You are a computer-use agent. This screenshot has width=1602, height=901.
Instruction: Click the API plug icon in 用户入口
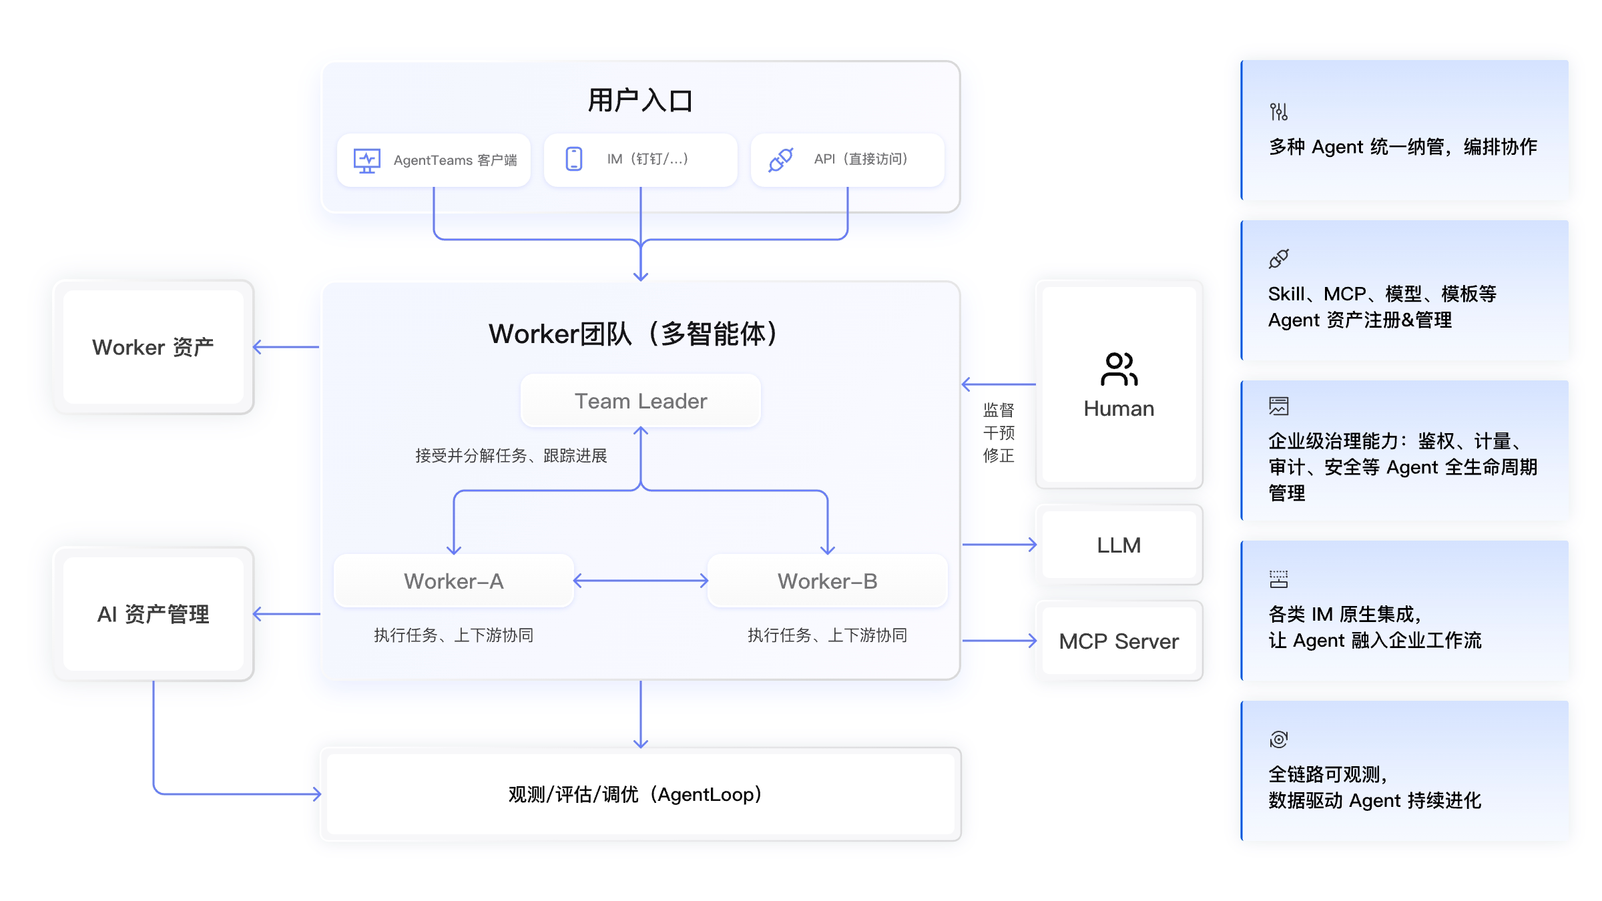[x=780, y=160]
